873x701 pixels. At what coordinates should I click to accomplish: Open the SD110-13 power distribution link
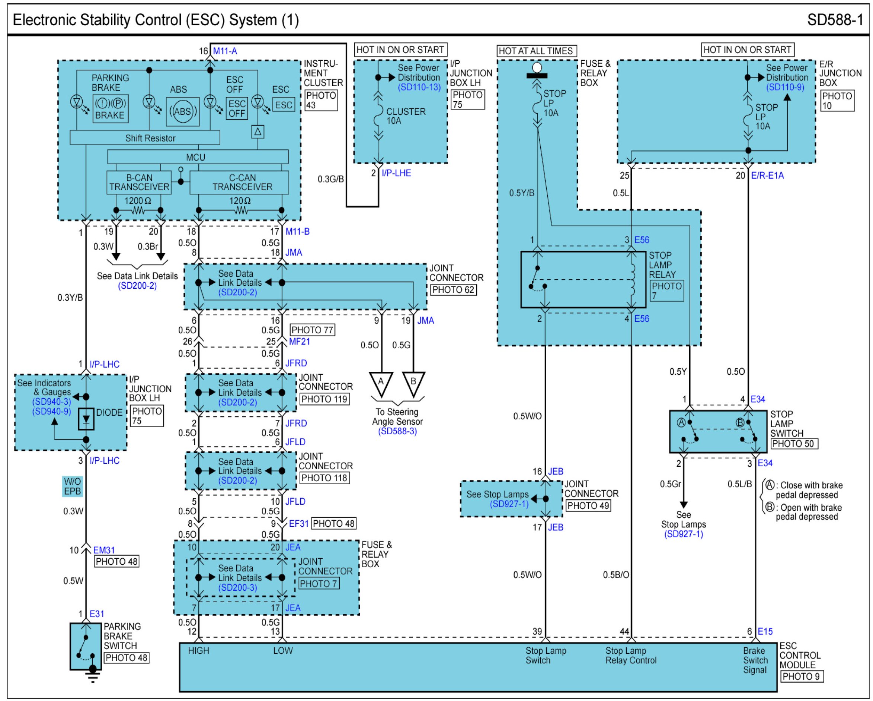coord(419,87)
